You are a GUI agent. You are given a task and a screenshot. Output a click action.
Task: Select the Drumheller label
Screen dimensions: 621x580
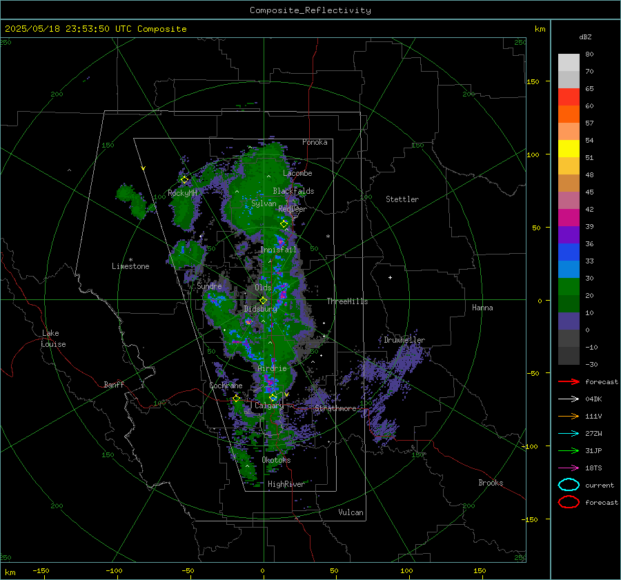point(404,340)
